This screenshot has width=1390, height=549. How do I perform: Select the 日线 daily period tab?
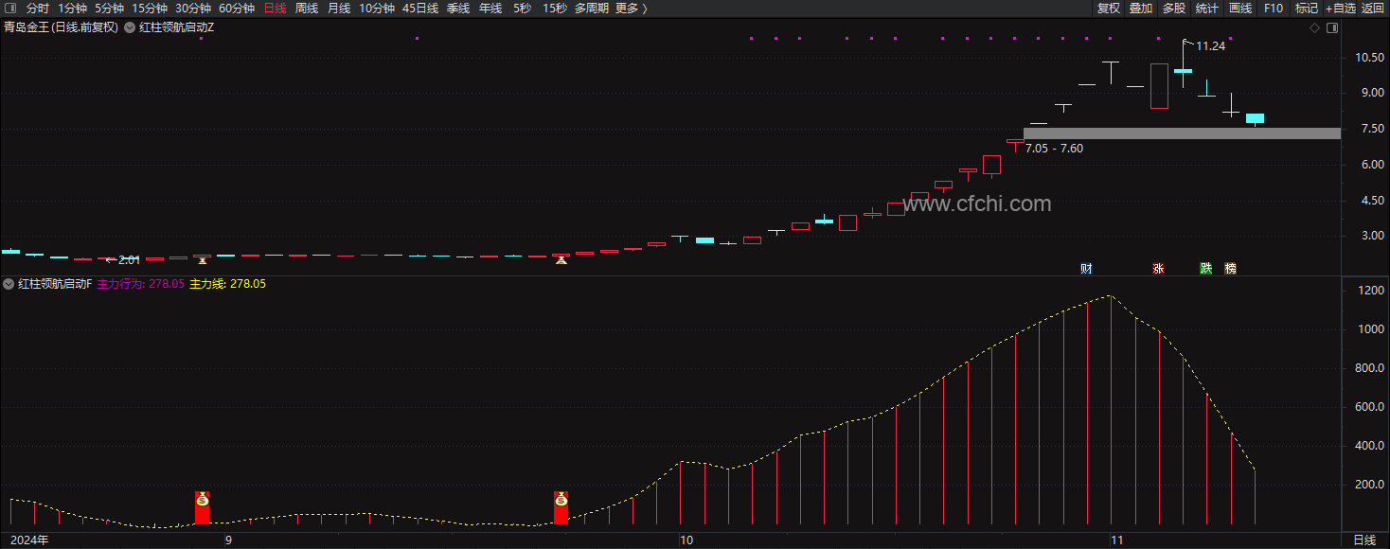275,8
